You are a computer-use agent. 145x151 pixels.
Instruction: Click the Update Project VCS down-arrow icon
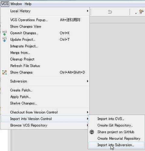(5, 40)
